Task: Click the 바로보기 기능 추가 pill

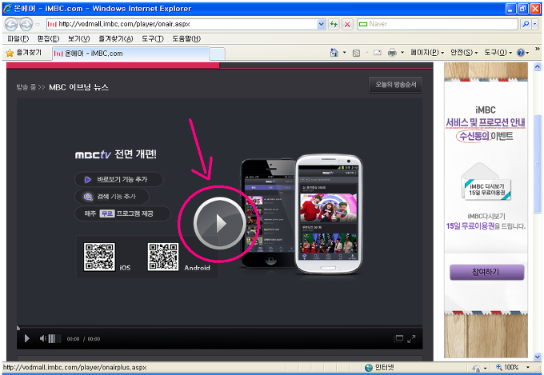Action: click(x=118, y=179)
